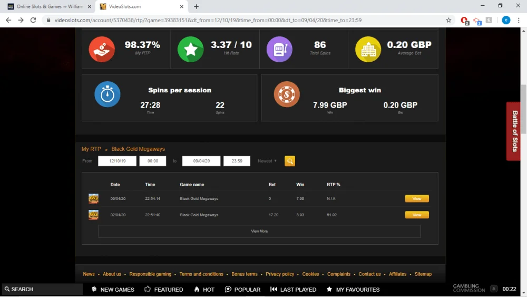The height and width of the screenshot is (297, 527).
Task: Click Black Gold Megaways breadcrumb link
Action: [138, 149]
